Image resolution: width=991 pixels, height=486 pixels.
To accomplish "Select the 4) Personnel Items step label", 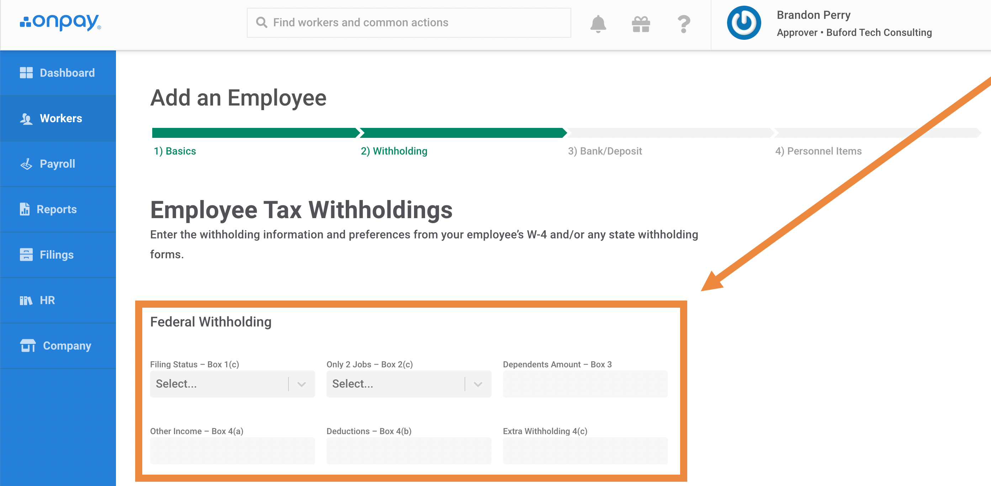I will (818, 151).
